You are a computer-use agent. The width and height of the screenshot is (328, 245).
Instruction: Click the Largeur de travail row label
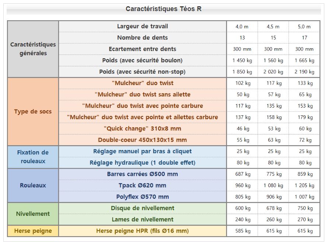(x=143, y=26)
